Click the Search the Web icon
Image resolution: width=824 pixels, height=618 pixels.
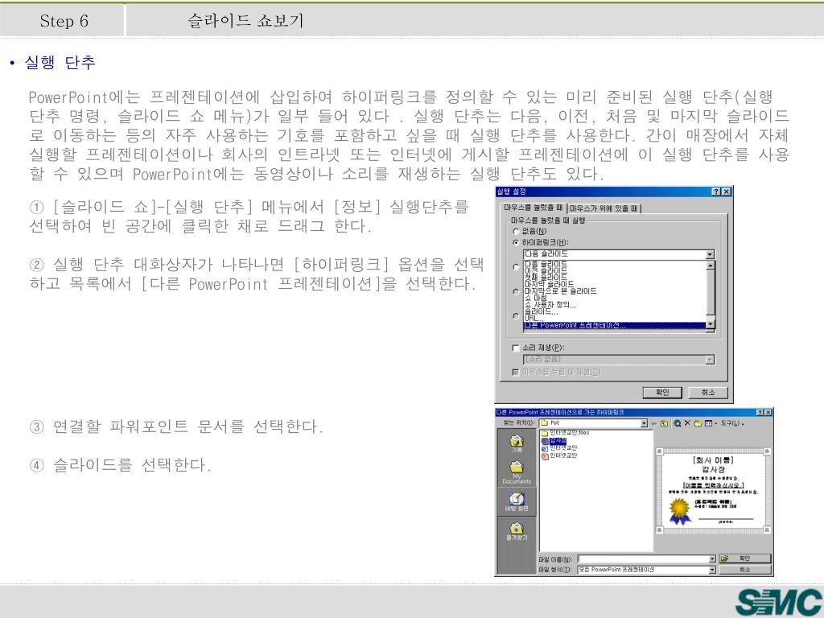(678, 423)
